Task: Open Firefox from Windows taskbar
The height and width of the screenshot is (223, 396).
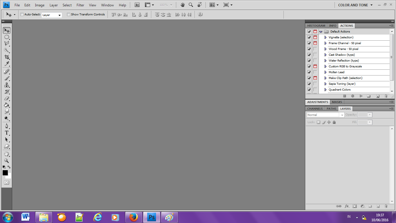Action: (133, 217)
